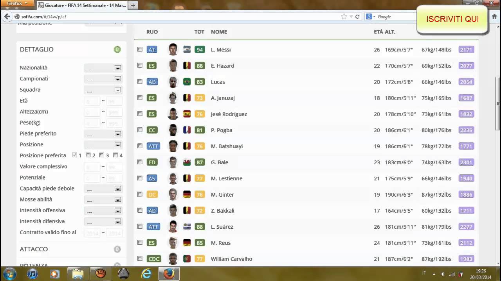Sort table by the TOT column header
The height and width of the screenshot is (281, 501).
[199, 32]
